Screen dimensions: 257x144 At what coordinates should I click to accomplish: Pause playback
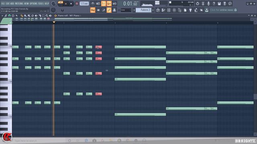[66, 4]
